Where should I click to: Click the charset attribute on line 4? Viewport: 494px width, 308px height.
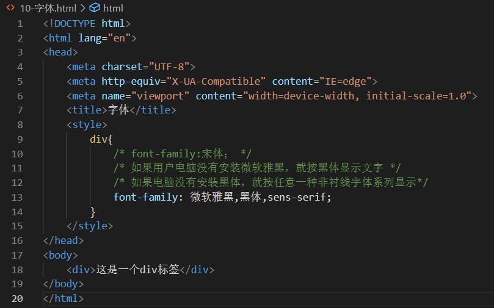pos(122,66)
